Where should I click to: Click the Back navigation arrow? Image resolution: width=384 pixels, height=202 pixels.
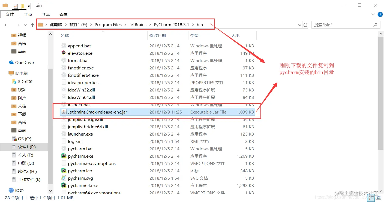[x=7, y=25]
